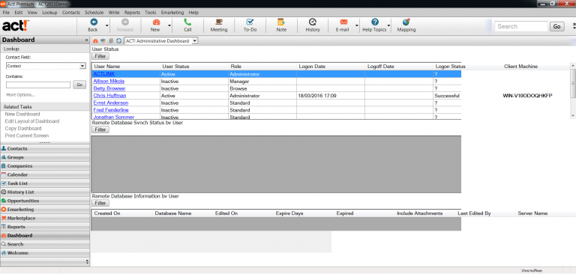
Task: Open the Mapping globe icon
Action: [406, 22]
